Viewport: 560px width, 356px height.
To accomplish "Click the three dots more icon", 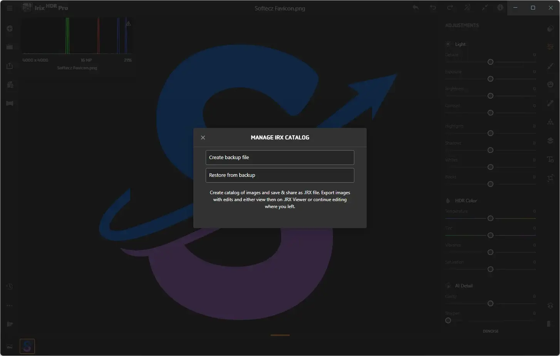I will tap(10, 306).
